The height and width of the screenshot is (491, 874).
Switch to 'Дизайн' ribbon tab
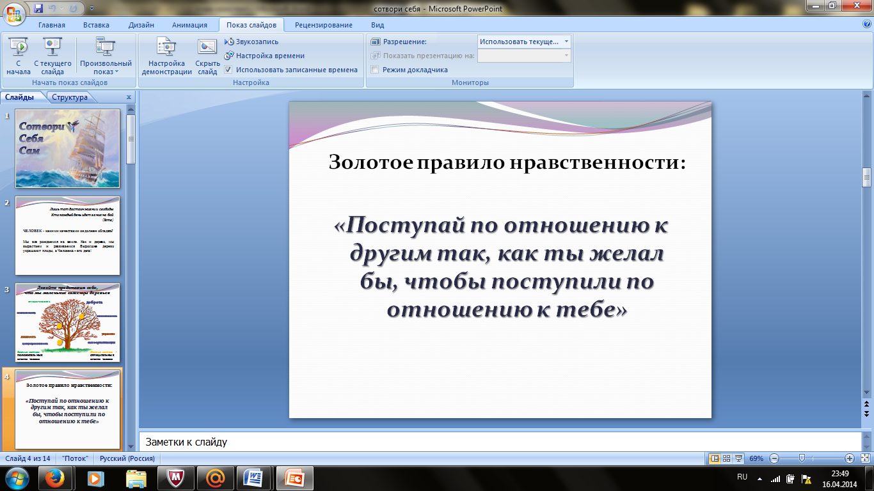coord(141,25)
